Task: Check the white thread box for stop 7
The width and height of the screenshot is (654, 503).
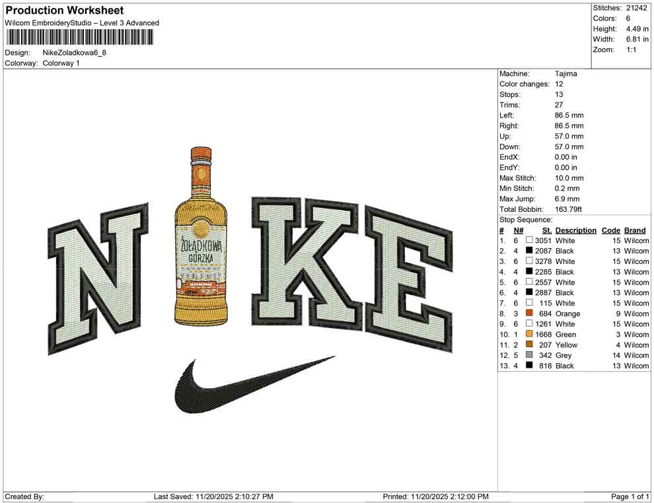Action: coord(529,303)
